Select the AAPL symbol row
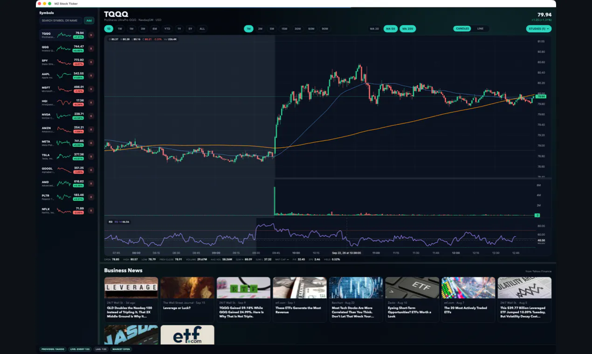592x354 pixels. (63, 75)
